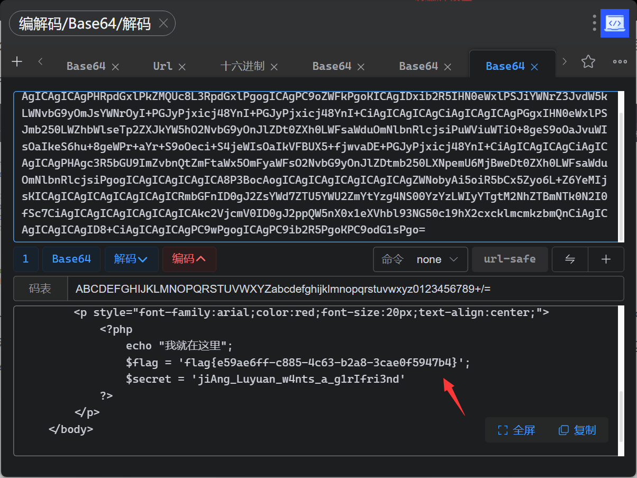Click the step number 1 button

click(26, 259)
